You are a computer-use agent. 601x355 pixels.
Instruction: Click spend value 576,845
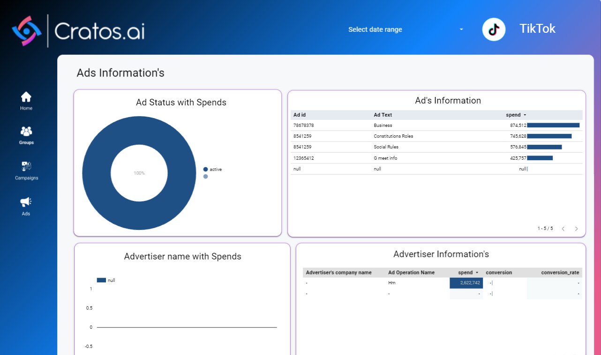tap(518, 147)
